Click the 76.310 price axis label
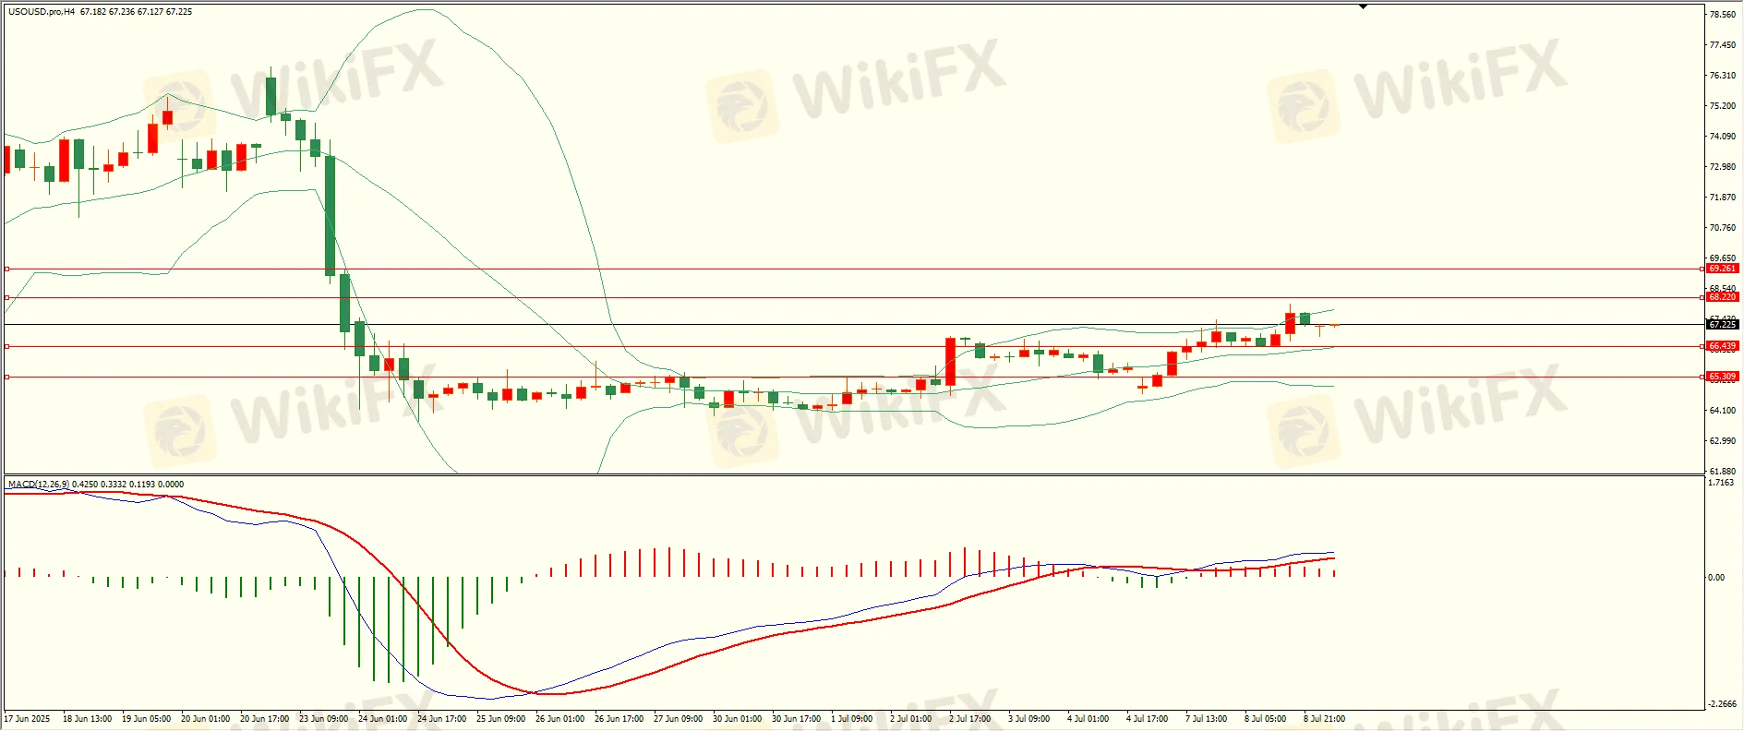This screenshot has height=731, width=1744. pyautogui.click(x=1723, y=76)
